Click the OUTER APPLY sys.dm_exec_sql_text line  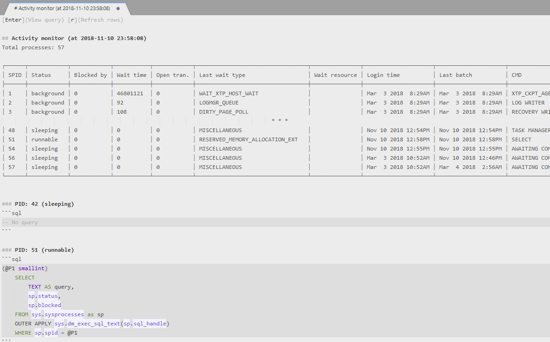pos(92,324)
